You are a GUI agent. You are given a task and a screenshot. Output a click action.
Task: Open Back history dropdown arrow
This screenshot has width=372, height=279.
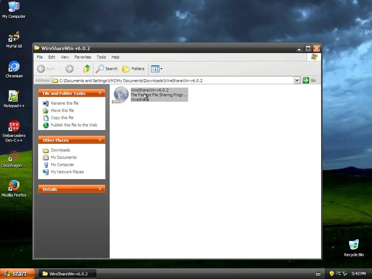(59, 69)
